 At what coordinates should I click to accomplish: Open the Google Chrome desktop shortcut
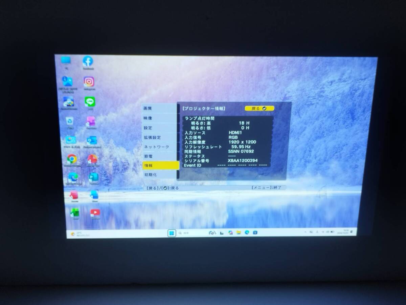tap(72, 159)
